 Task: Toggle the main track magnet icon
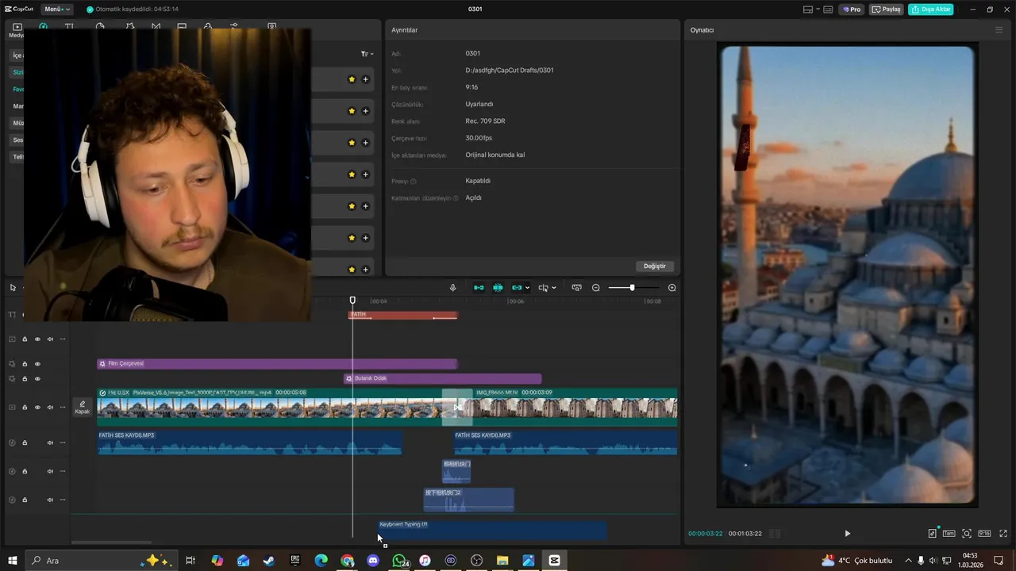(479, 288)
